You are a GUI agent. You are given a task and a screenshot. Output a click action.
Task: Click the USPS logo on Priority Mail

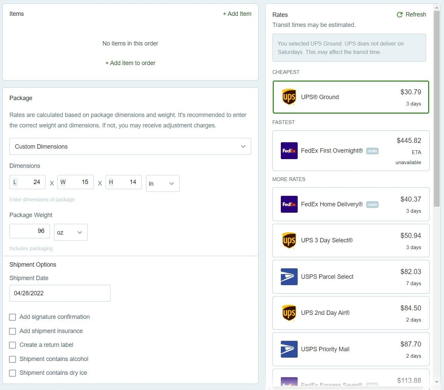(289, 349)
